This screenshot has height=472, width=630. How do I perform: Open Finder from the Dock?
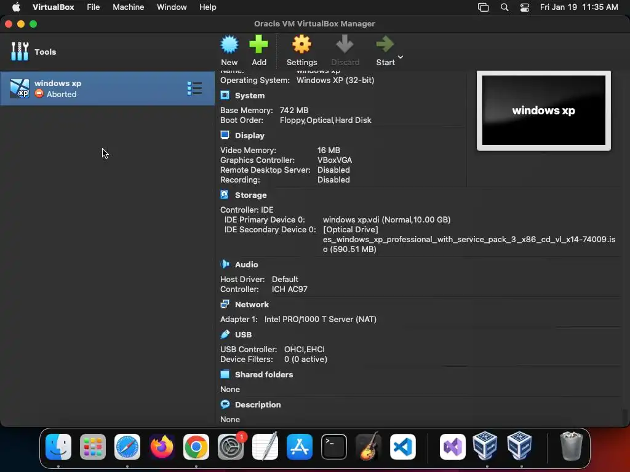[x=58, y=447]
